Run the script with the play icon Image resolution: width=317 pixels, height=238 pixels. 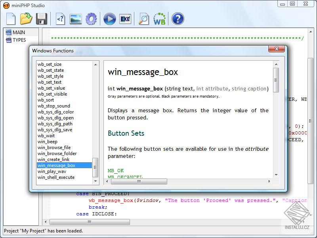coord(109,19)
